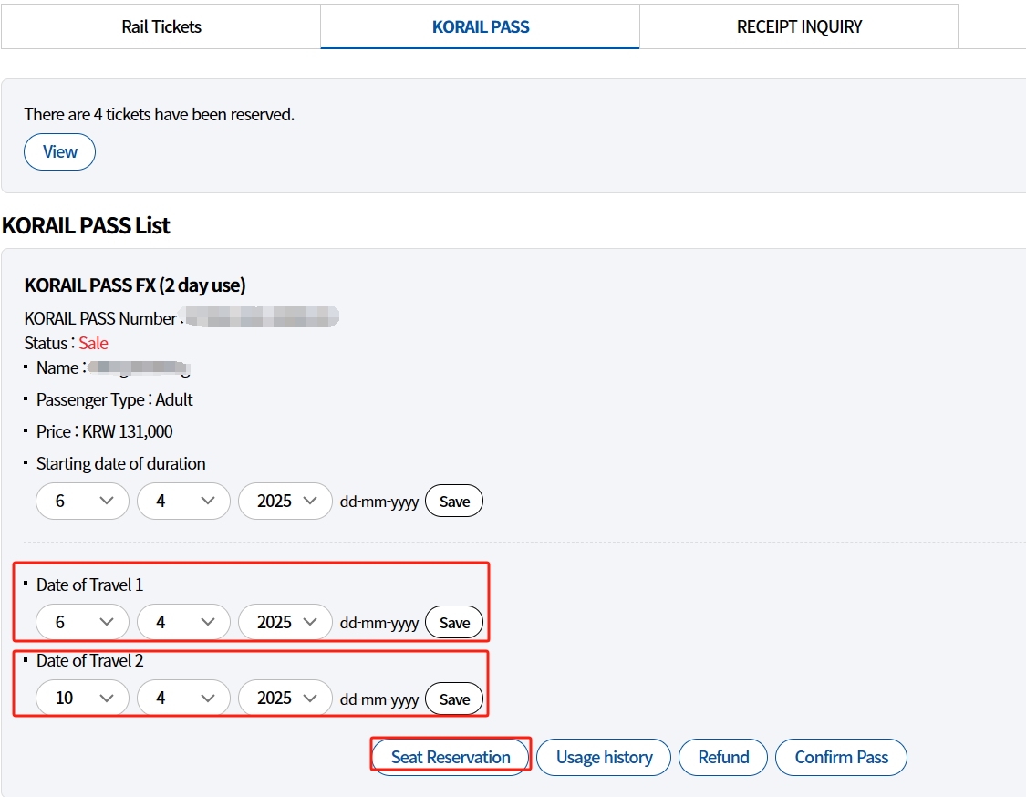The width and height of the screenshot is (1026, 797).
Task: Open the day selector for Date of Travel 1
Action: pos(82,621)
